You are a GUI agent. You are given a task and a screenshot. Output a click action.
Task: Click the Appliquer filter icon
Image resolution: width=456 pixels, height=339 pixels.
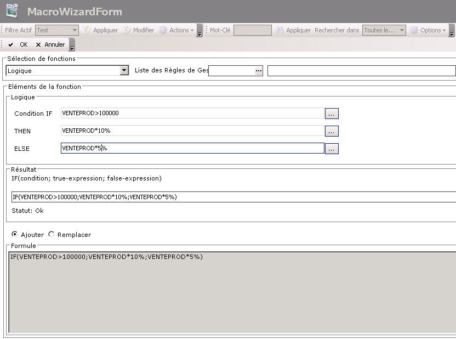tap(87, 30)
